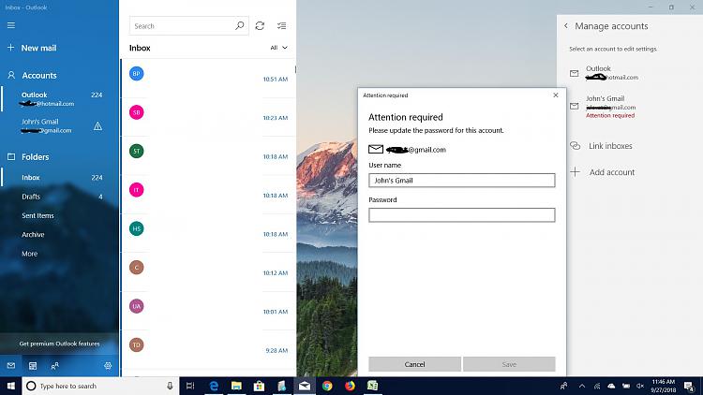The height and width of the screenshot is (395, 703).
Task: Click the Cortana microphone icon
Action: pos(170,386)
